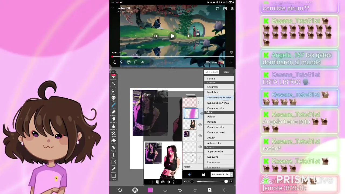The height and width of the screenshot is (194, 345).
Task: Toggle visibility of the character drawing layer
Action: coord(200,124)
